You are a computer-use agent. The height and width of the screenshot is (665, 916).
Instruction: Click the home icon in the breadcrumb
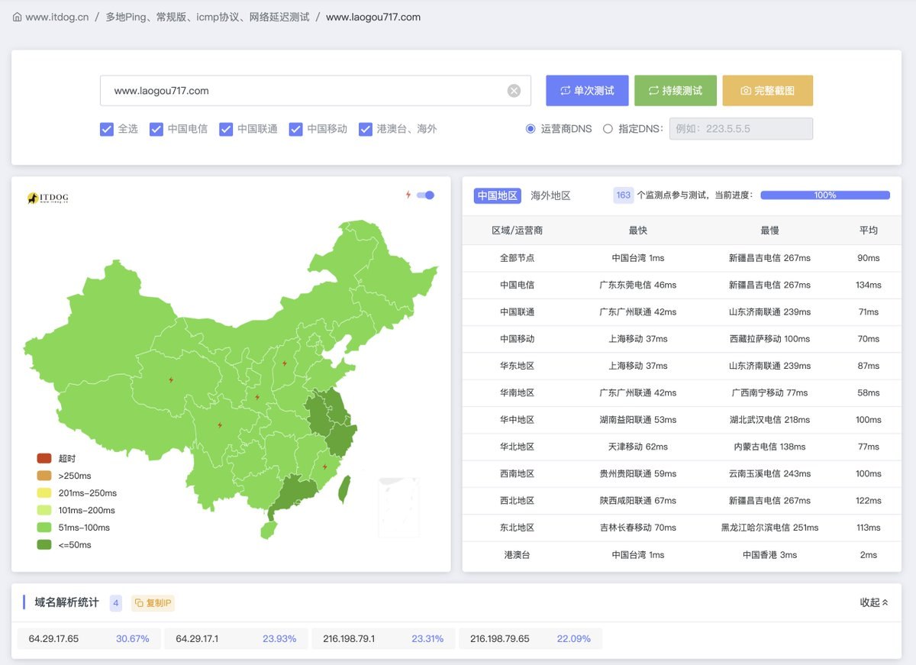[16, 16]
